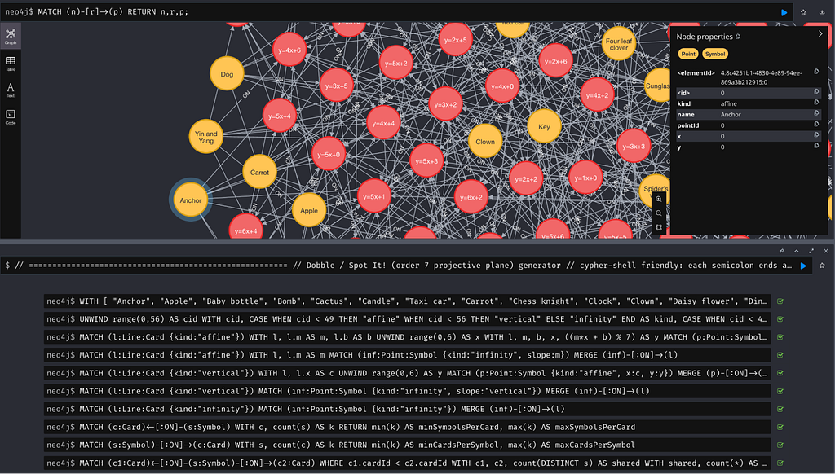Fit graph to screen with zoom-to-fit icon

point(659,227)
